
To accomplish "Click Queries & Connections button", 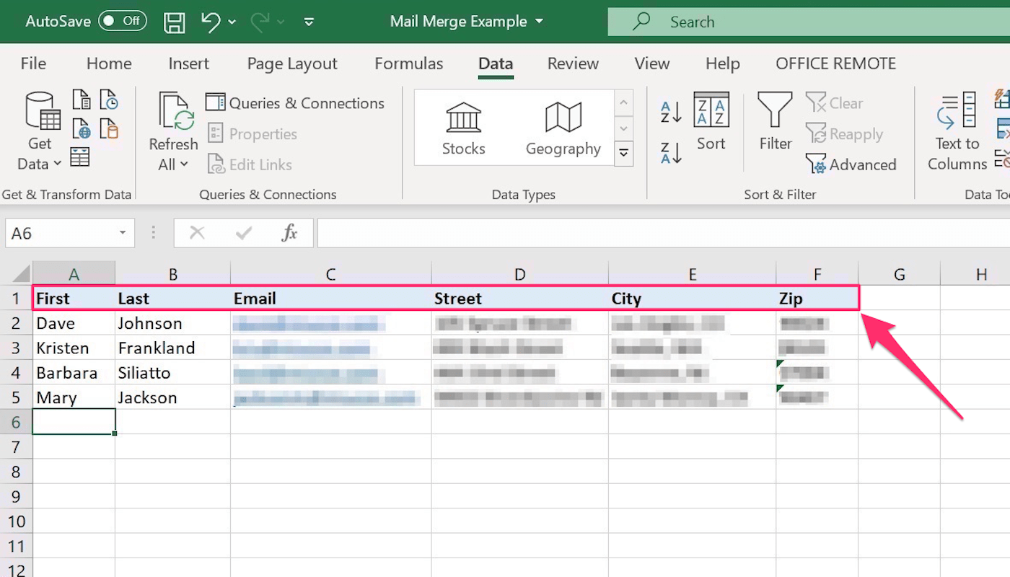I will [x=295, y=103].
